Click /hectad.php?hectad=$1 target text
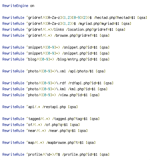 (x=114, y=18)
